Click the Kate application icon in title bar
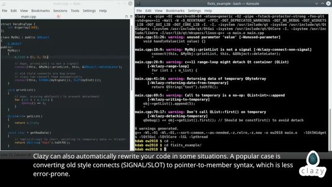 coord(4,4)
